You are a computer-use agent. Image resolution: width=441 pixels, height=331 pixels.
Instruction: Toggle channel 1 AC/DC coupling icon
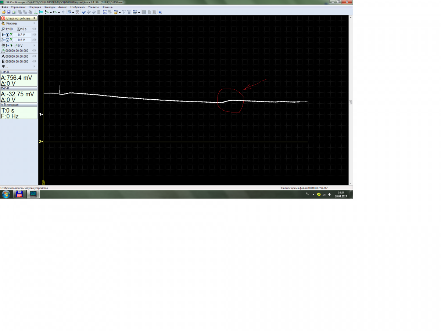pos(12,35)
